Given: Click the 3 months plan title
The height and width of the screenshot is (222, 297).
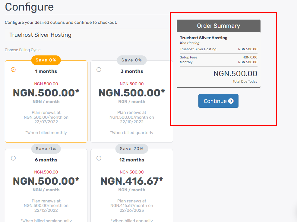Looking at the screenshot, I should (x=131, y=71).
